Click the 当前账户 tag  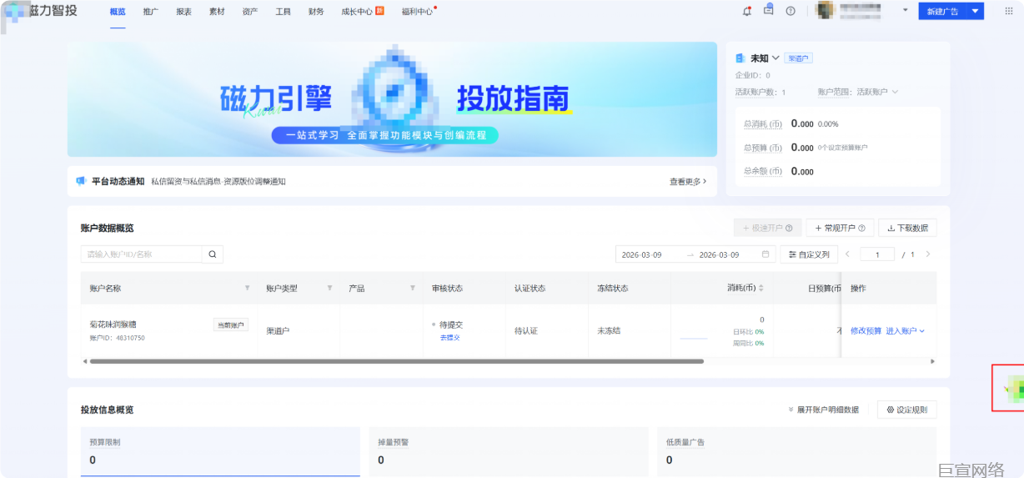point(231,325)
